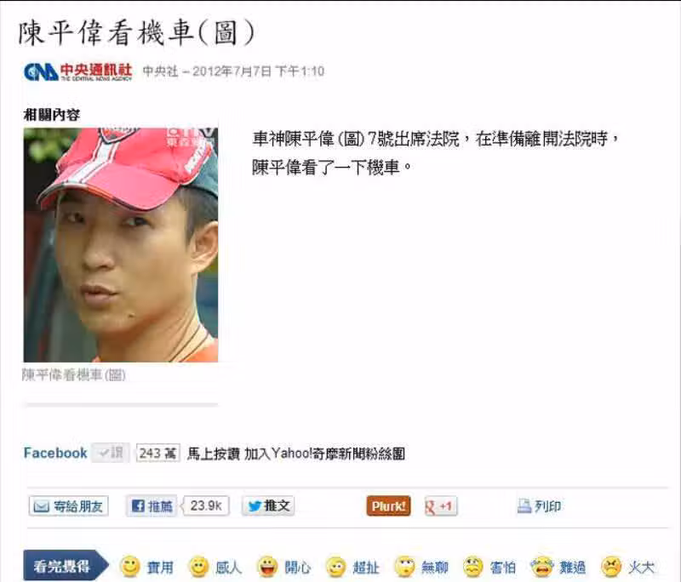Screen dimensions: 681x582
Task: Click the 陳平偉看機車 photo caption
Action: [x=74, y=374]
